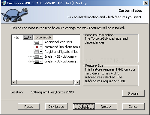Select the Additional icon sets item
This screenshot has width=150, height=115.
pyautogui.click(x=58, y=42)
